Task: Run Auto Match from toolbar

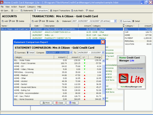Action: click(77, 10)
